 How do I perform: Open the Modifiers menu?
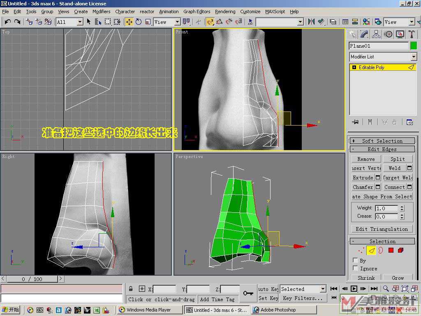click(x=101, y=12)
